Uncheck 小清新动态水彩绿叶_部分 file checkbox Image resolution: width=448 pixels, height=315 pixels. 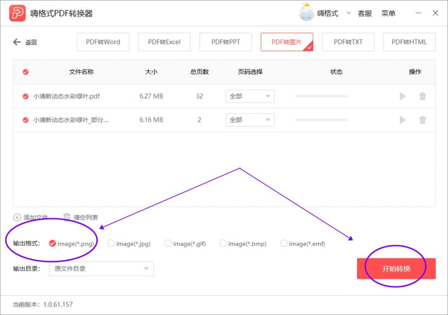point(25,120)
